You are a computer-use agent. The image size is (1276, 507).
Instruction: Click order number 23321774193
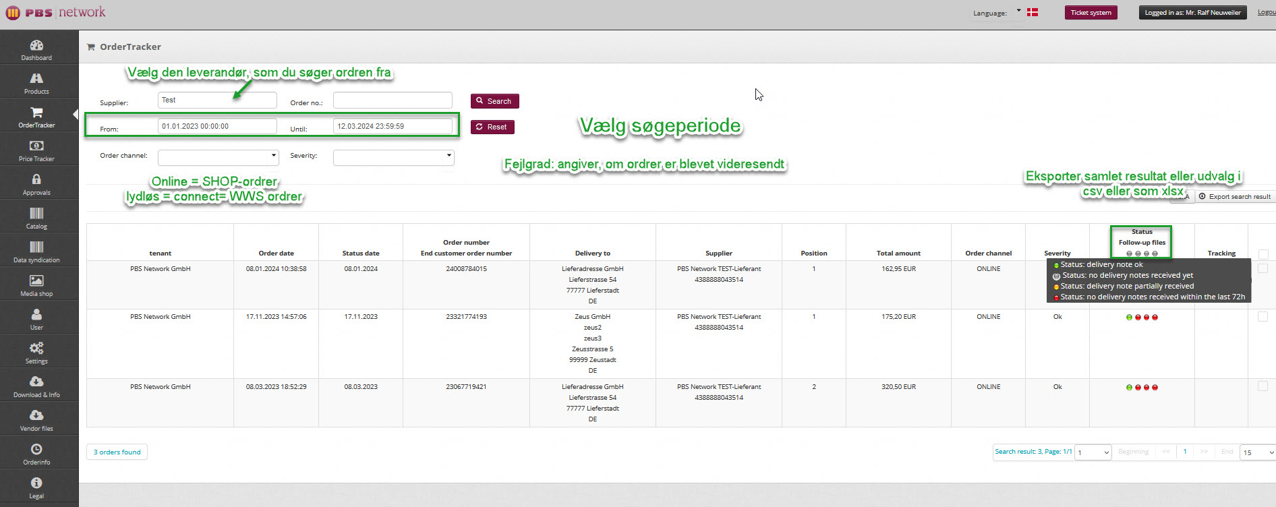click(x=466, y=317)
